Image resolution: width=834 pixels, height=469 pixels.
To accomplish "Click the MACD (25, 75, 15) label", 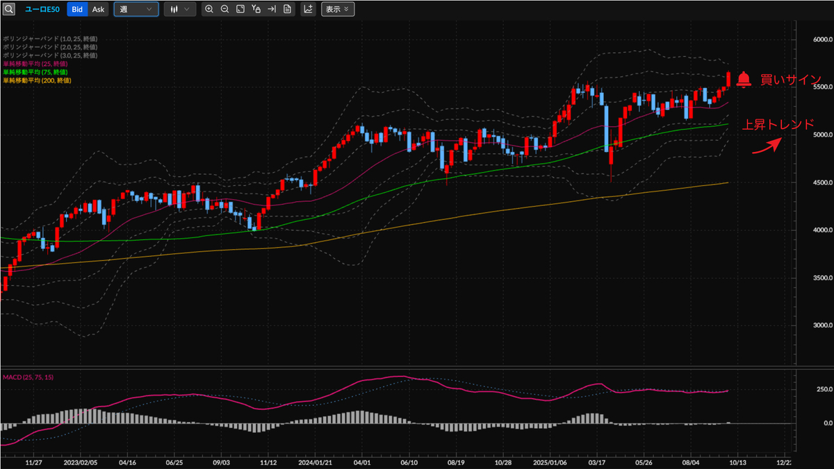I will pos(28,377).
